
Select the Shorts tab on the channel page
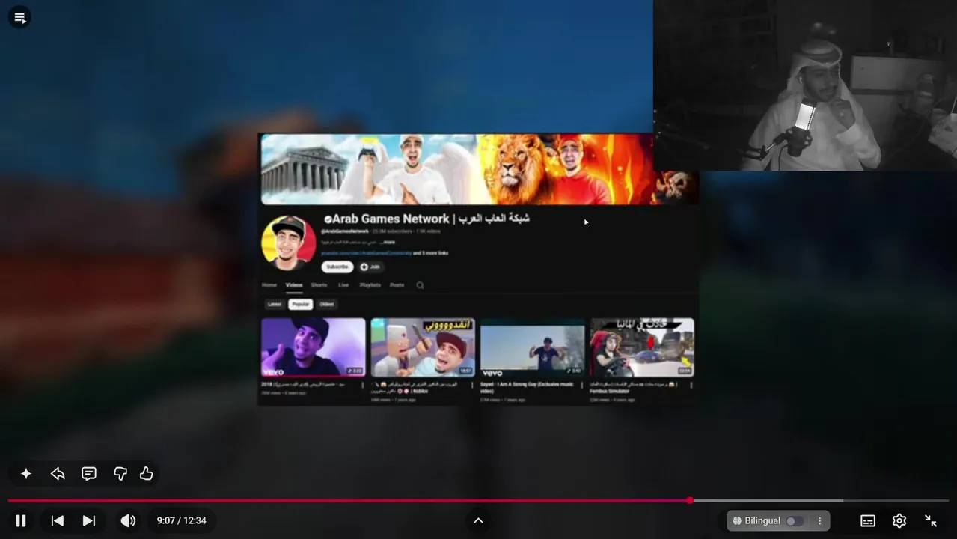[319, 285]
